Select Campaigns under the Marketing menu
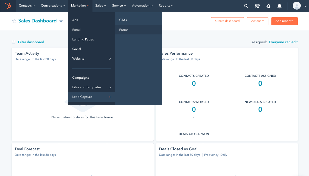This screenshot has height=176, width=309. [x=80, y=78]
